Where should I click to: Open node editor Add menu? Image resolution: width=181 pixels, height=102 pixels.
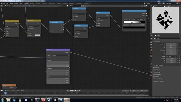coord(23,6)
